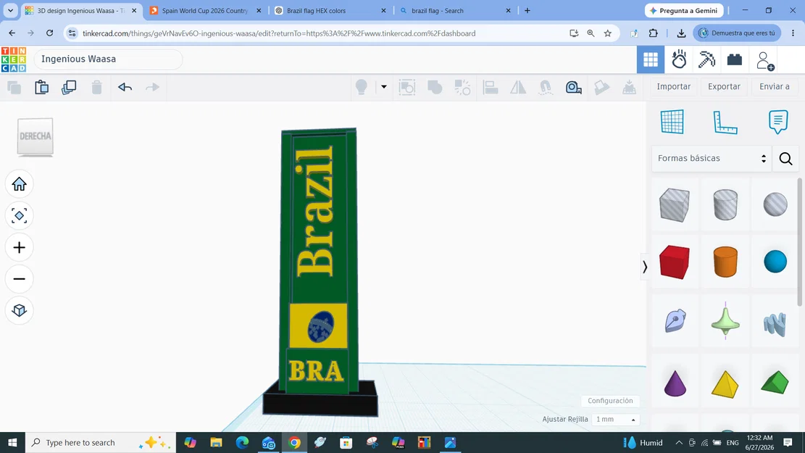Open the camera view toolbar icon

coord(573,87)
